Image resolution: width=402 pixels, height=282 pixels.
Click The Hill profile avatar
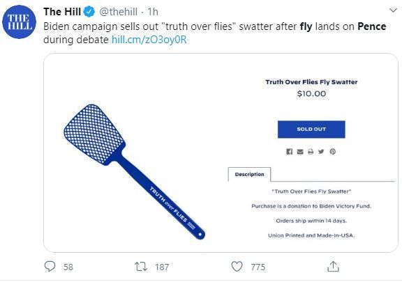[20, 22]
